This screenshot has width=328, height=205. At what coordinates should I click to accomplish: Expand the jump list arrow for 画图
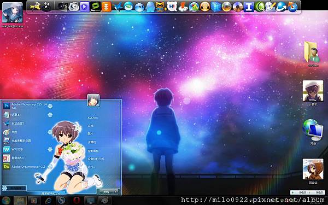click(50, 132)
